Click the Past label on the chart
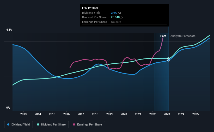Viewport: 214px width, 132px height. click(163, 36)
